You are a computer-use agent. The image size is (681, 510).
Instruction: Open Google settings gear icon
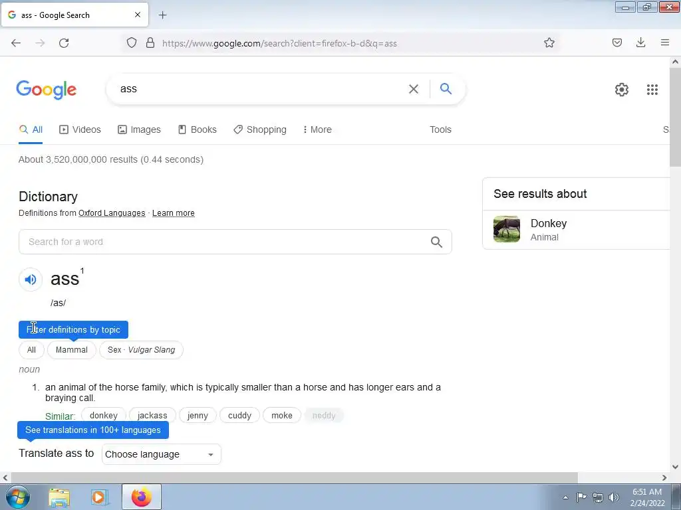pyautogui.click(x=622, y=90)
